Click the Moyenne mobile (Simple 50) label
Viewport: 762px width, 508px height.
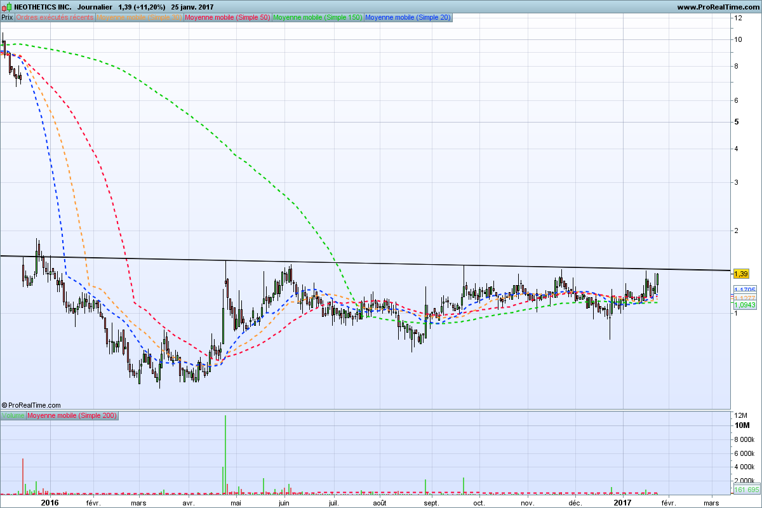pyautogui.click(x=227, y=17)
